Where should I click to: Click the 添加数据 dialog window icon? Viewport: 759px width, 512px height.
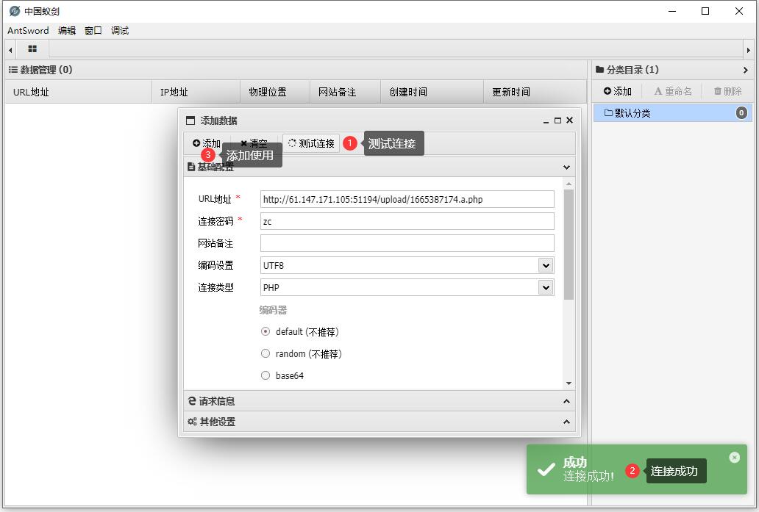pyautogui.click(x=190, y=120)
